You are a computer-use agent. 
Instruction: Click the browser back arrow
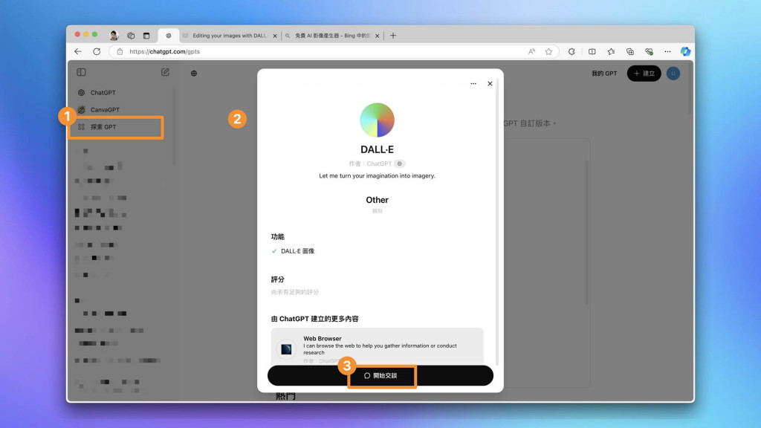click(77, 51)
